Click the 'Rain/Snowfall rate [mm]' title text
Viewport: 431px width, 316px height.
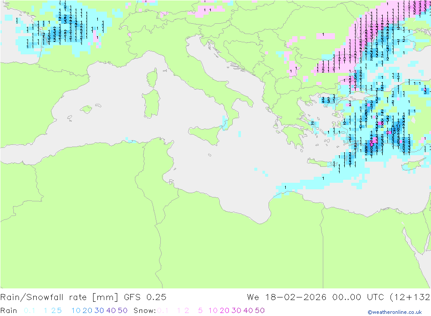click(59, 297)
